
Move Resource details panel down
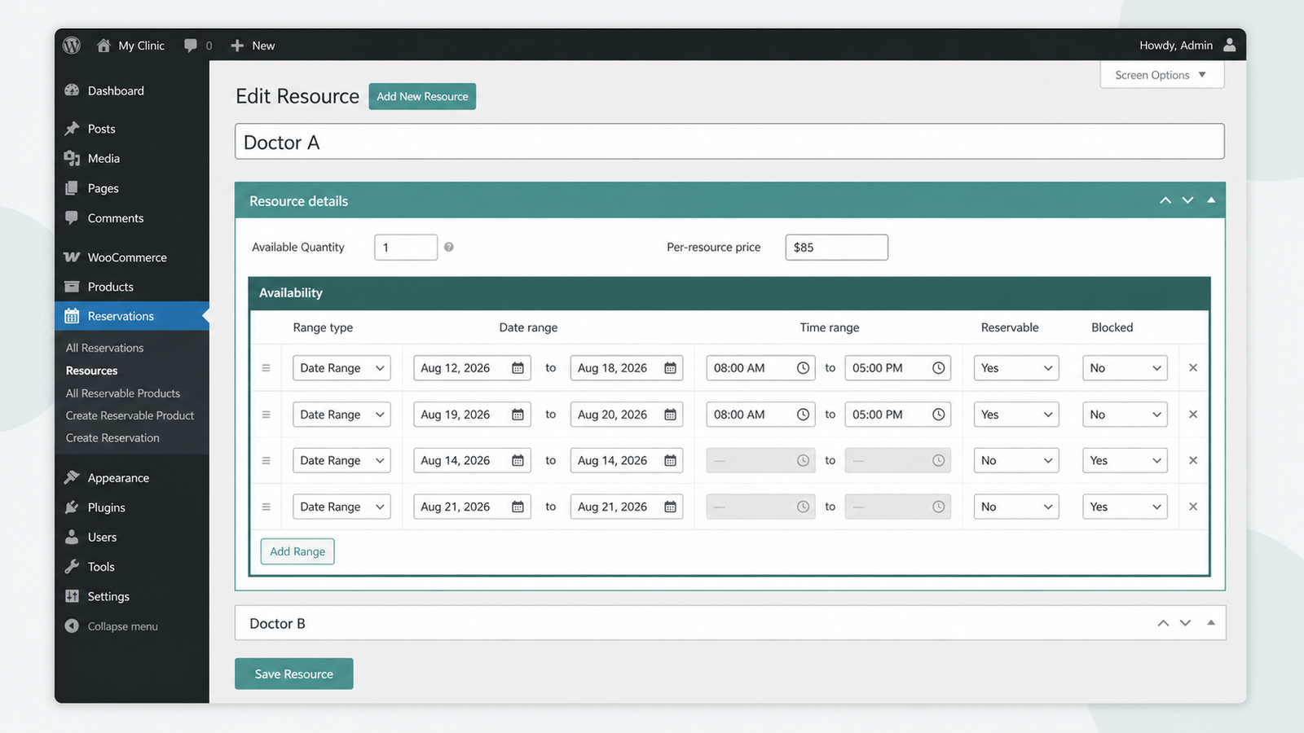coord(1187,200)
